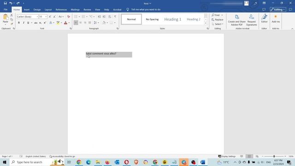The width and height of the screenshot is (295, 166).
Task: Click Windows Start button
Action: 5,162
